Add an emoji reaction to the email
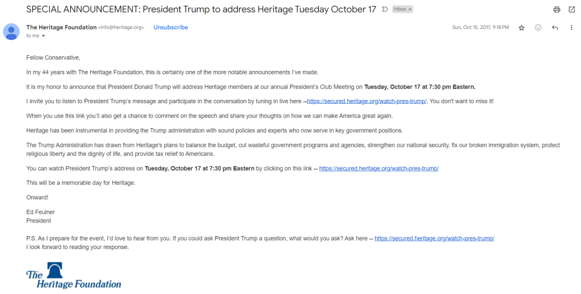The width and height of the screenshot is (581, 294). pyautogui.click(x=538, y=27)
